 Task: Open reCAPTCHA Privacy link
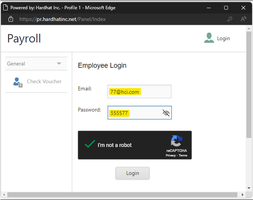pos(171,155)
